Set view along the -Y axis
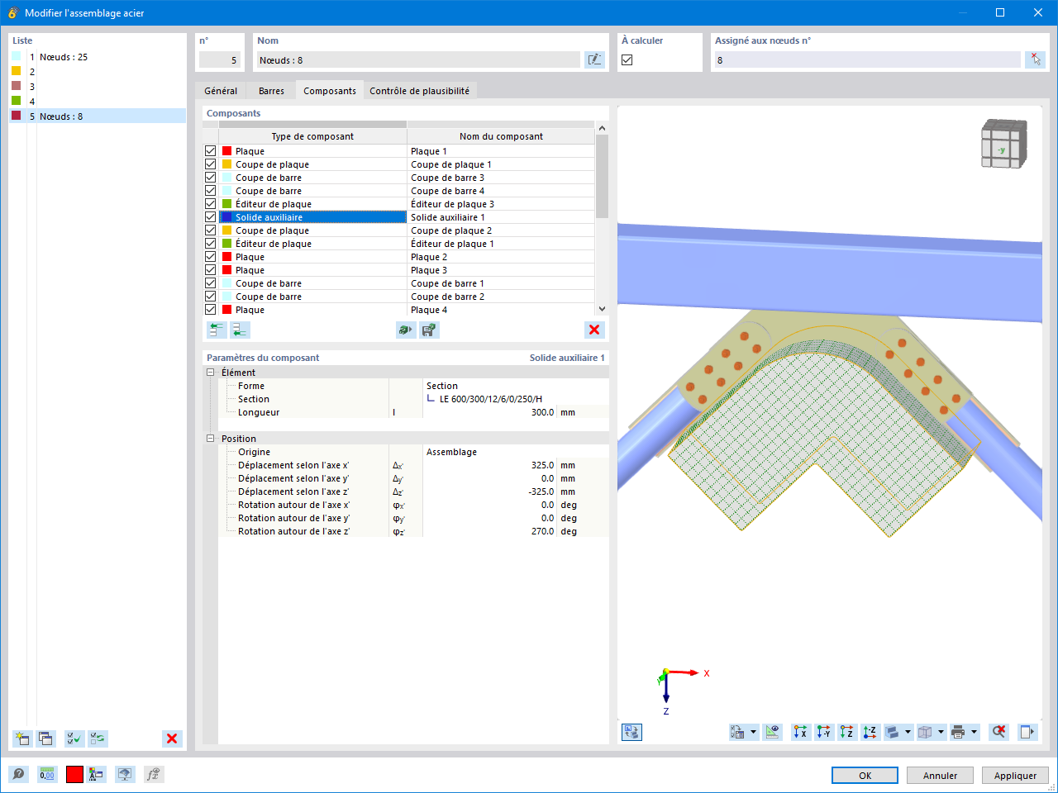The height and width of the screenshot is (793, 1058). tap(824, 732)
